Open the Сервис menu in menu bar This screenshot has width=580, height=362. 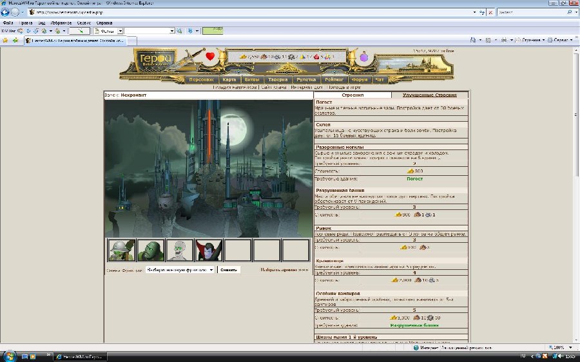84,23
